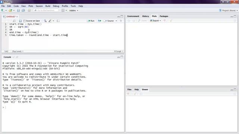Open the Tools menu
The width and height of the screenshot is (239, 134).
click(x=73, y=6)
